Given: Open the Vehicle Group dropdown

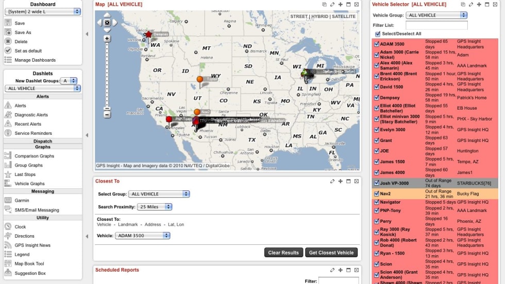Looking at the screenshot, I should click(436, 15).
